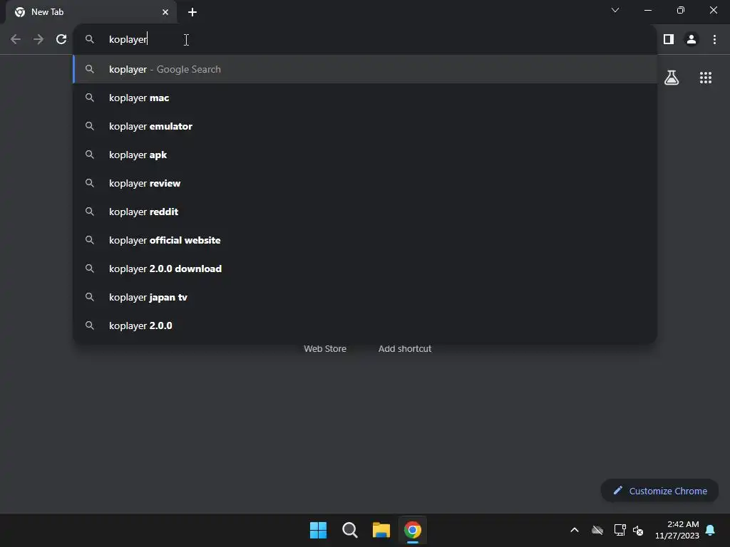Click the Chrome taskbar icon

point(413,530)
